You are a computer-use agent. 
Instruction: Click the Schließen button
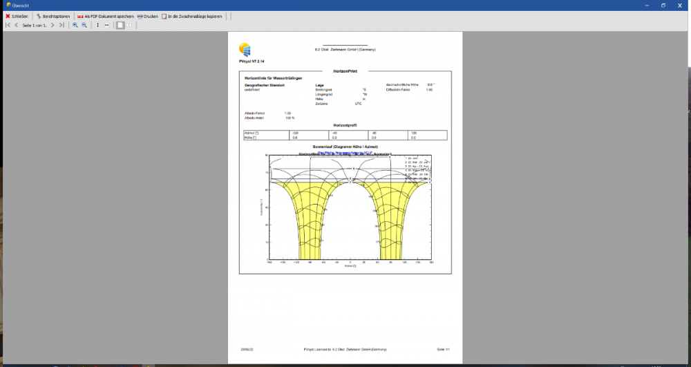pos(17,16)
